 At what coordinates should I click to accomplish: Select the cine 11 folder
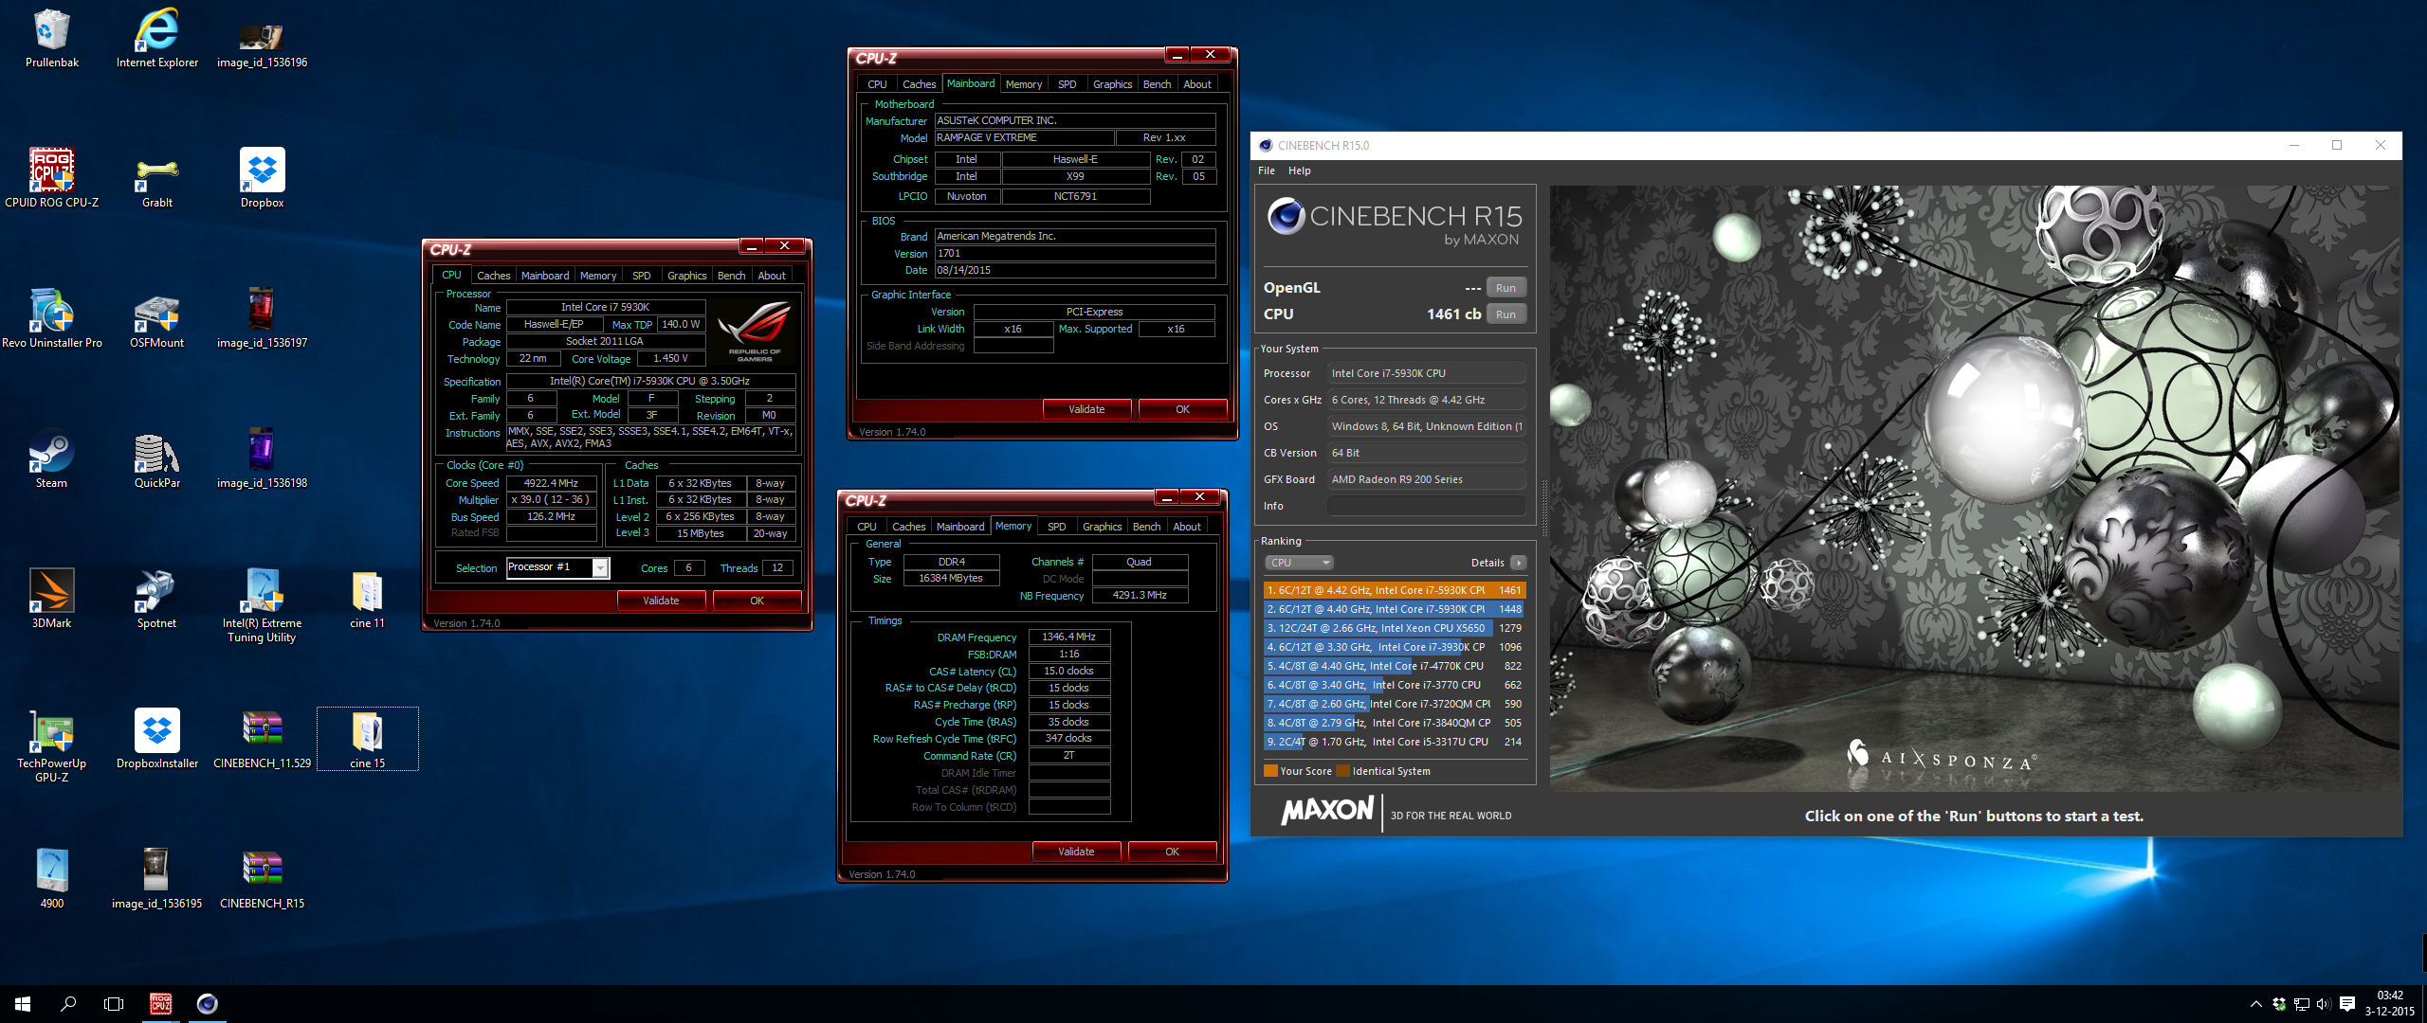367,601
